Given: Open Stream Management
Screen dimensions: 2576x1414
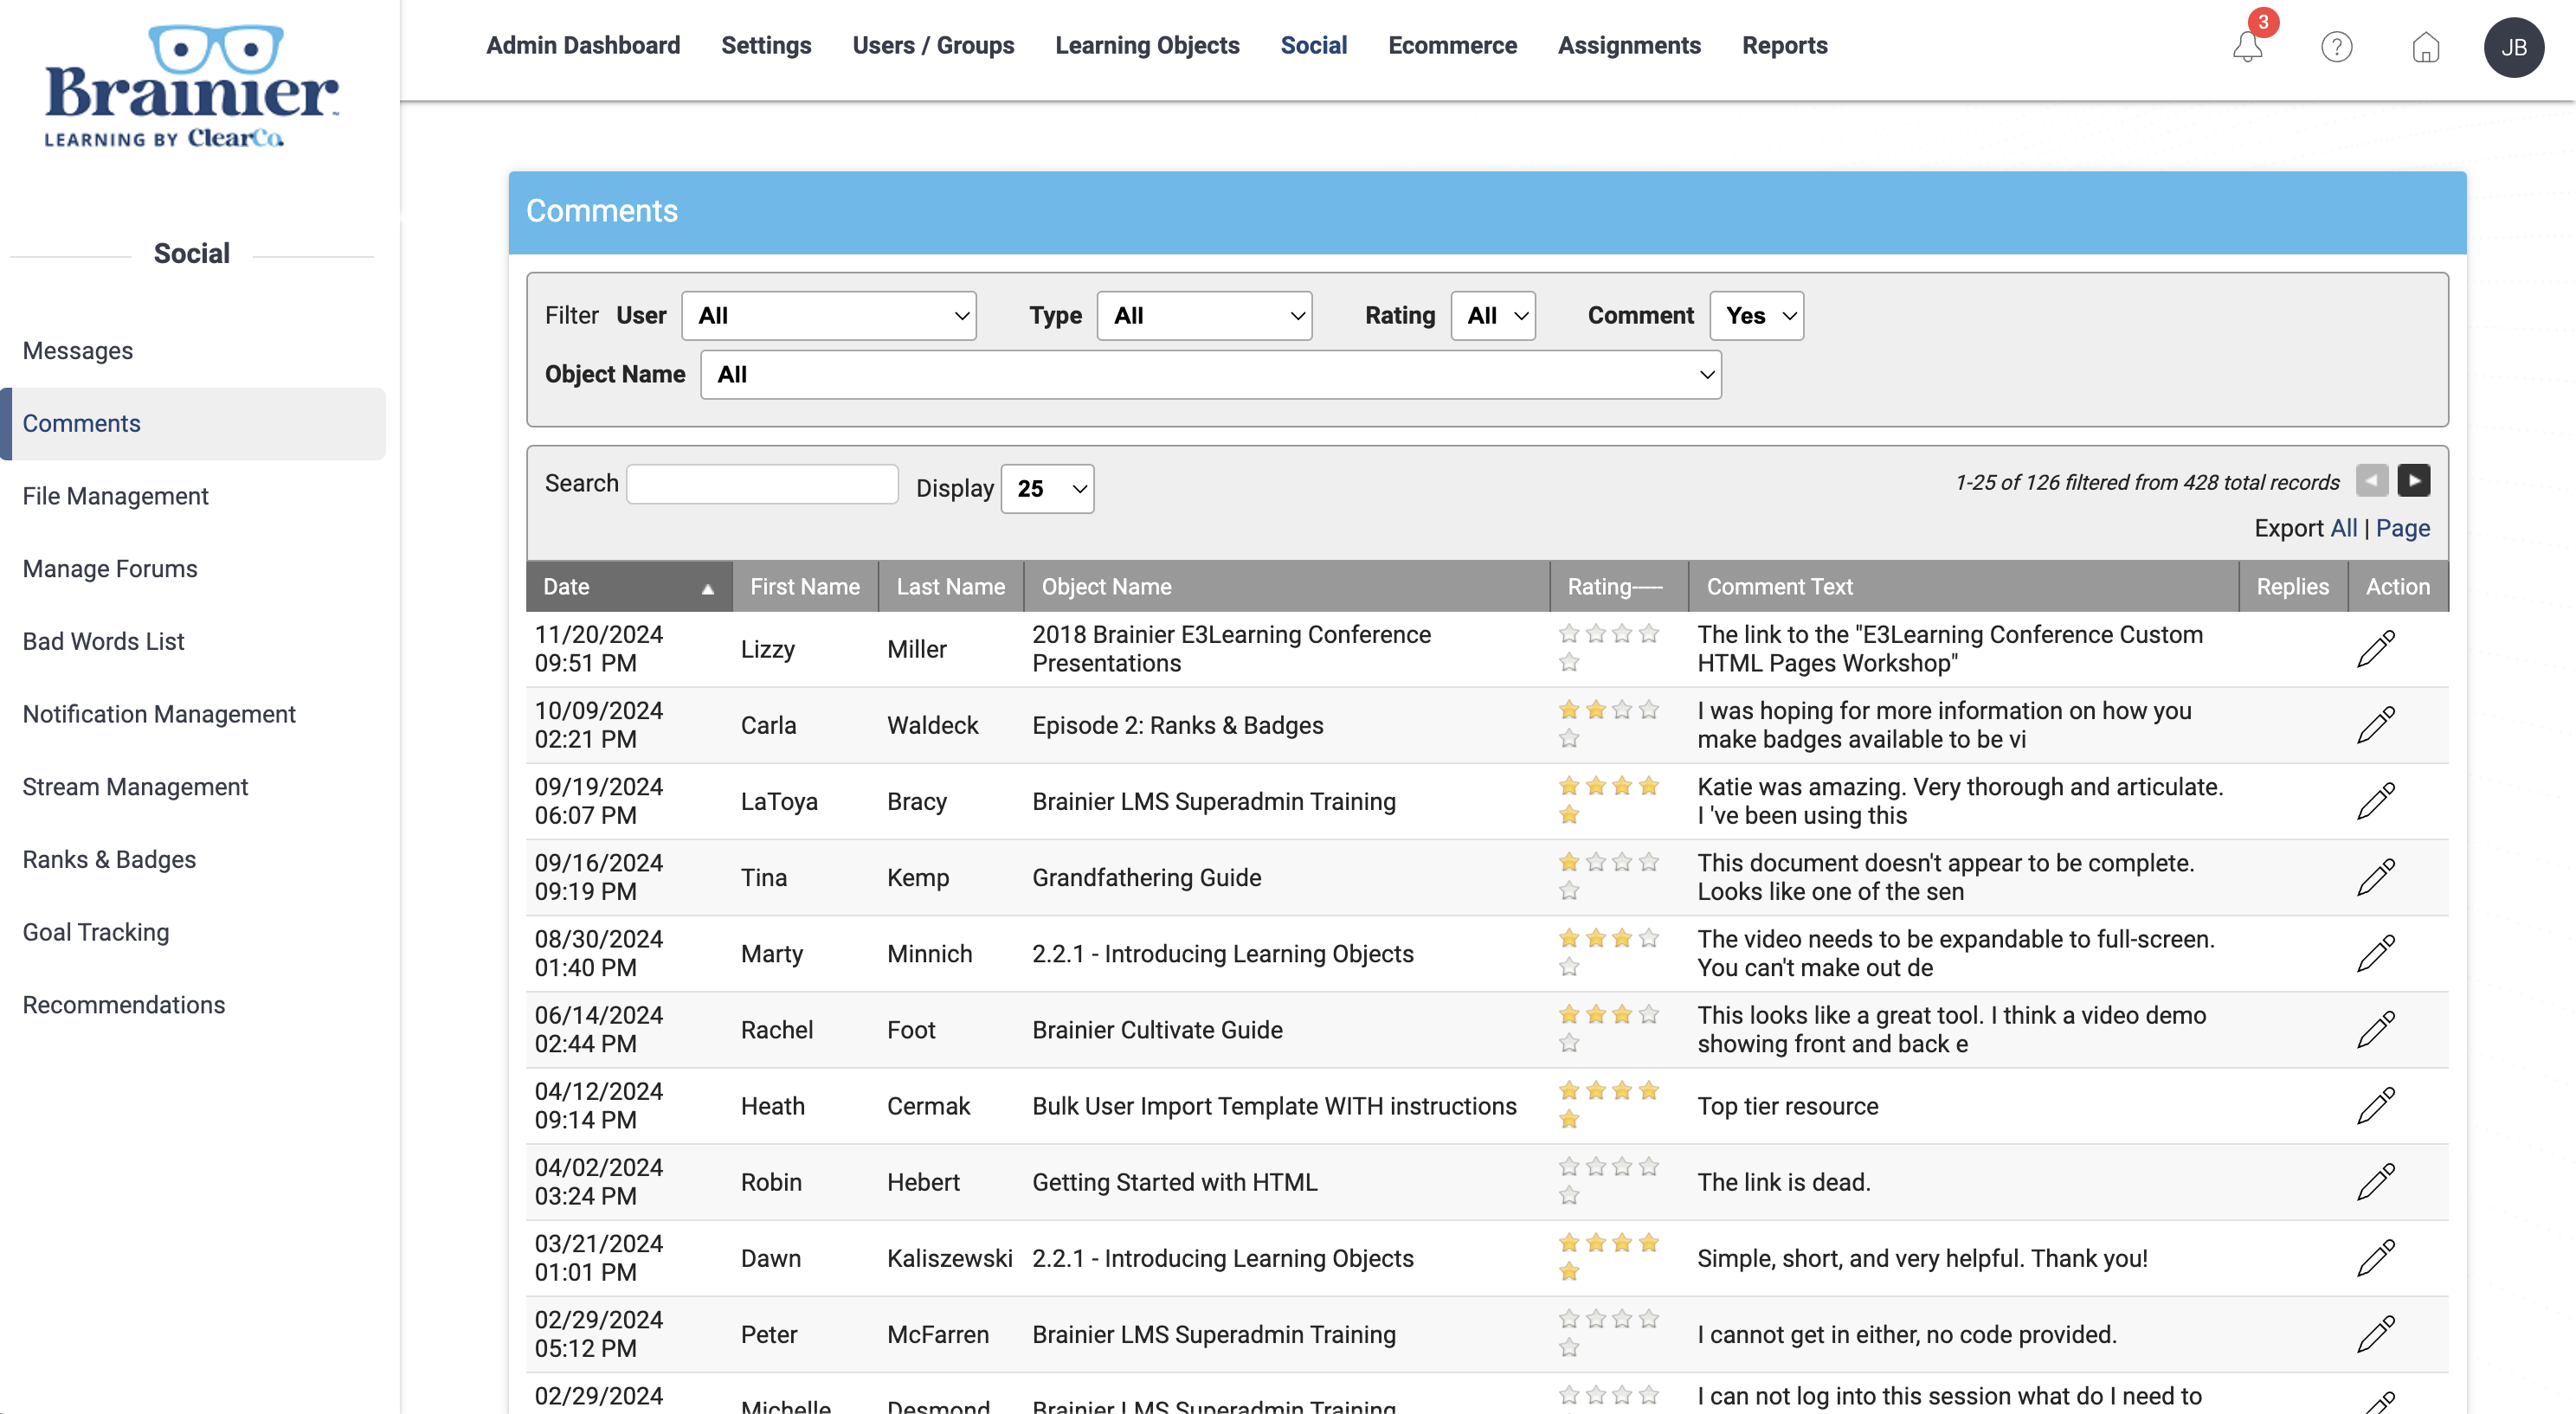Looking at the screenshot, I should tap(135, 788).
